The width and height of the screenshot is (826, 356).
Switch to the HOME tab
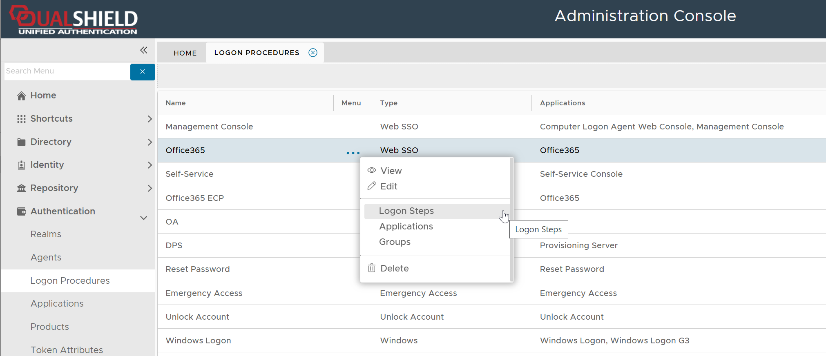tap(185, 53)
